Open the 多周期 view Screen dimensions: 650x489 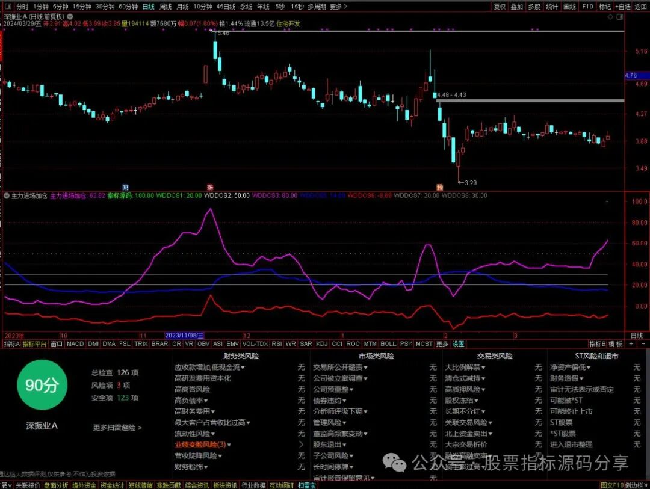tap(317, 7)
